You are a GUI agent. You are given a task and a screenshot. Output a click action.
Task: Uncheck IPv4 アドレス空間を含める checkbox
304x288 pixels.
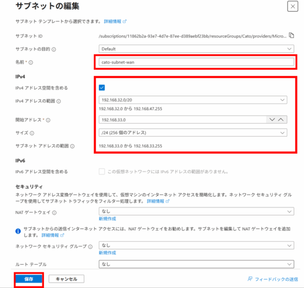(x=102, y=87)
